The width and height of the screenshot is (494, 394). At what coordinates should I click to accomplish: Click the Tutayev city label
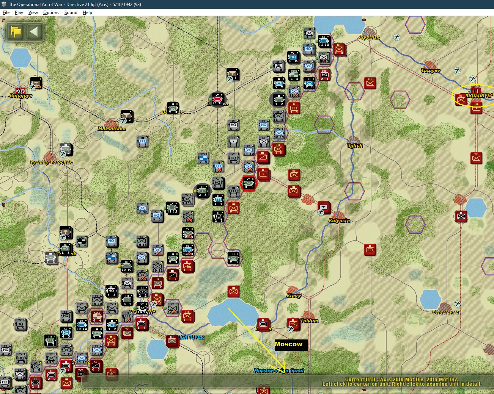tap(430, 70)
